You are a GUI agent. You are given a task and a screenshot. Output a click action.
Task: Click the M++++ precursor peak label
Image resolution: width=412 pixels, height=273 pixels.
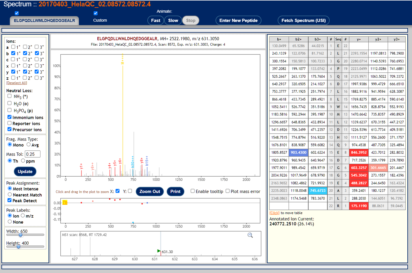tap(123, 59)
